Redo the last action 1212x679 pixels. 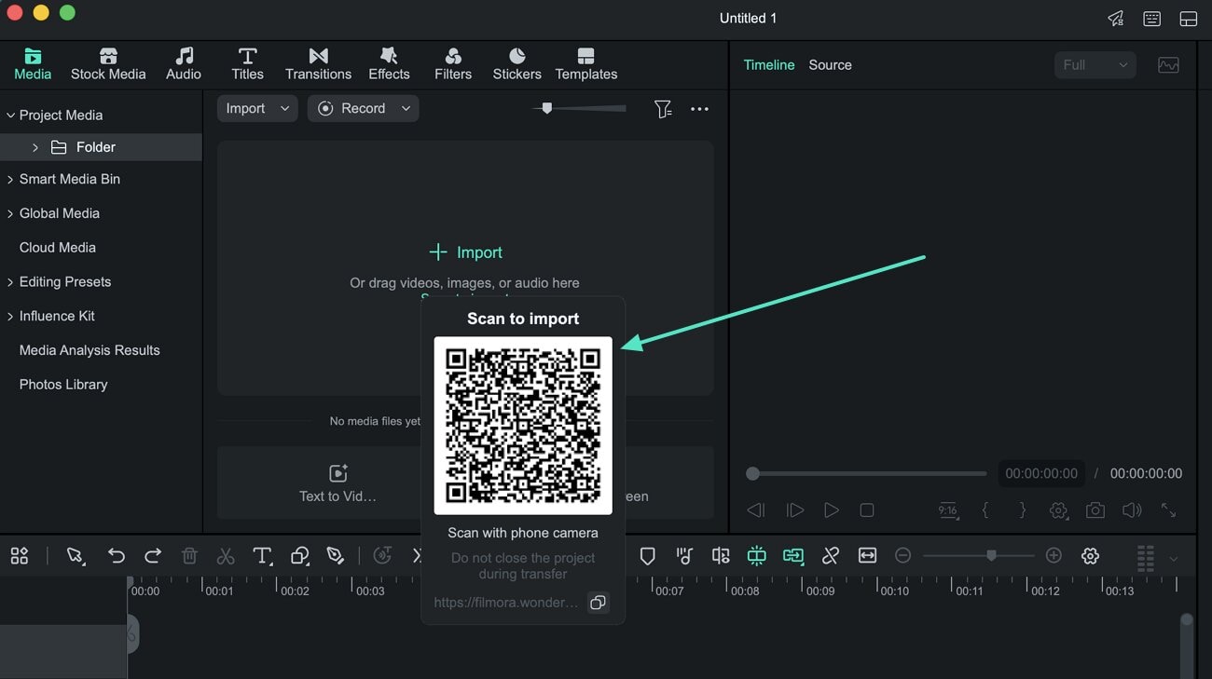pyautogui.click(x=153, y=556)
